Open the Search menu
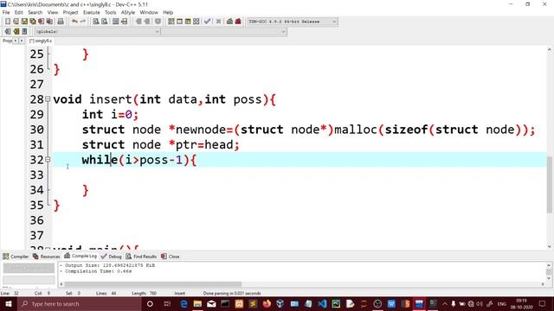The image size is (554, 311). [x=35, y=12]
